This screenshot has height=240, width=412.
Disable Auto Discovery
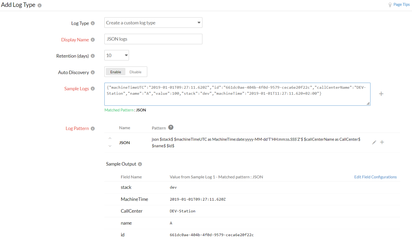point(135,72)
